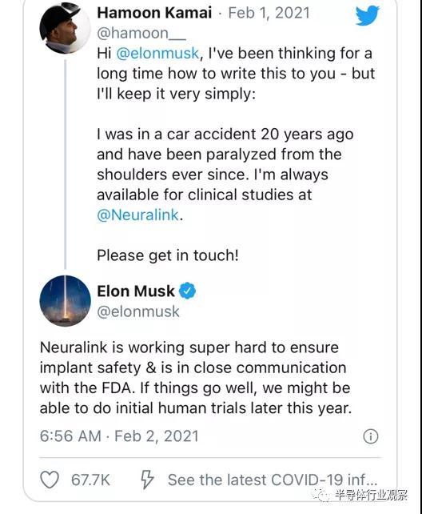Click the WeChat watermark logo

pyautogui.click(x=320, y=494)
